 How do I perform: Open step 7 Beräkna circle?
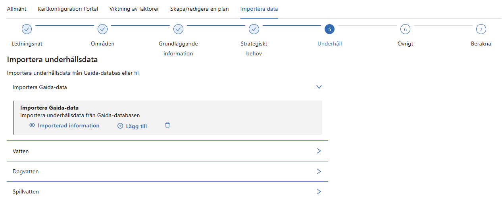coord(481,29)
